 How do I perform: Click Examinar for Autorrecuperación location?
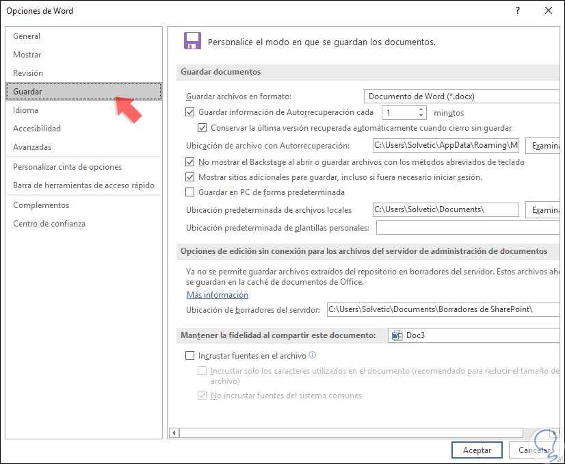click(542, 146)
